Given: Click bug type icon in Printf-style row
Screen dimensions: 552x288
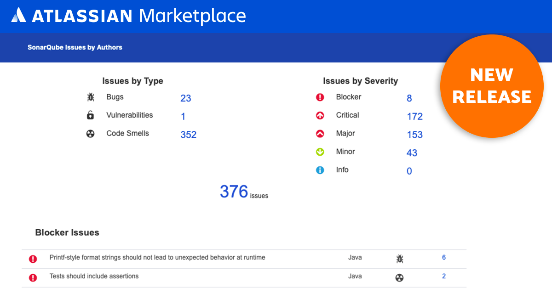Looking at the screenshot, I should pyautogui.click(x=399, y=259).
